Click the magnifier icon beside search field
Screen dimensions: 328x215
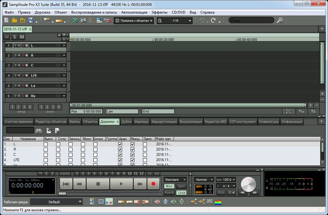tap(280, 21)
